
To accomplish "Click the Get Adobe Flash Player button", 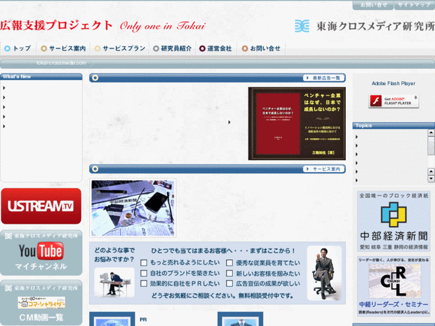I will [394, 101].
